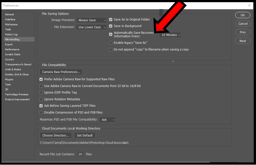Enable Disable Compression of PSD and PSB Files
Viewport: 256px width, 165px height.
pos(41,113)
